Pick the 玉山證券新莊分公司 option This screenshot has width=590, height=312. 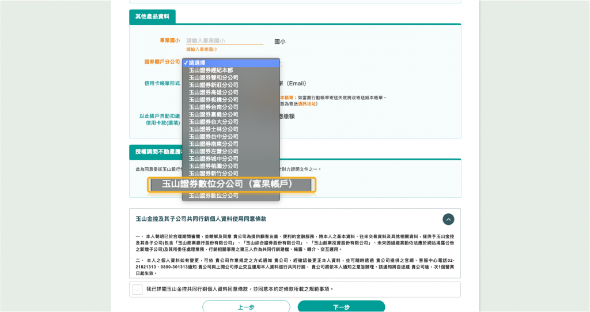tap(231, 85)
